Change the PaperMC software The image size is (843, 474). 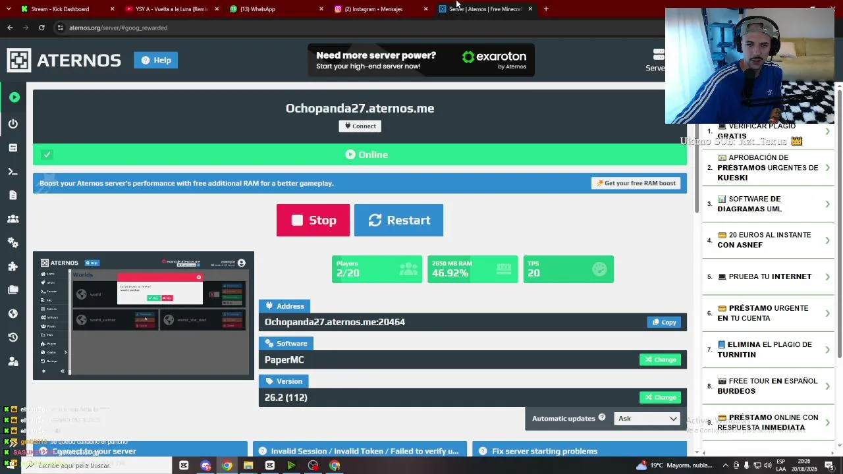tap(660, 359)
